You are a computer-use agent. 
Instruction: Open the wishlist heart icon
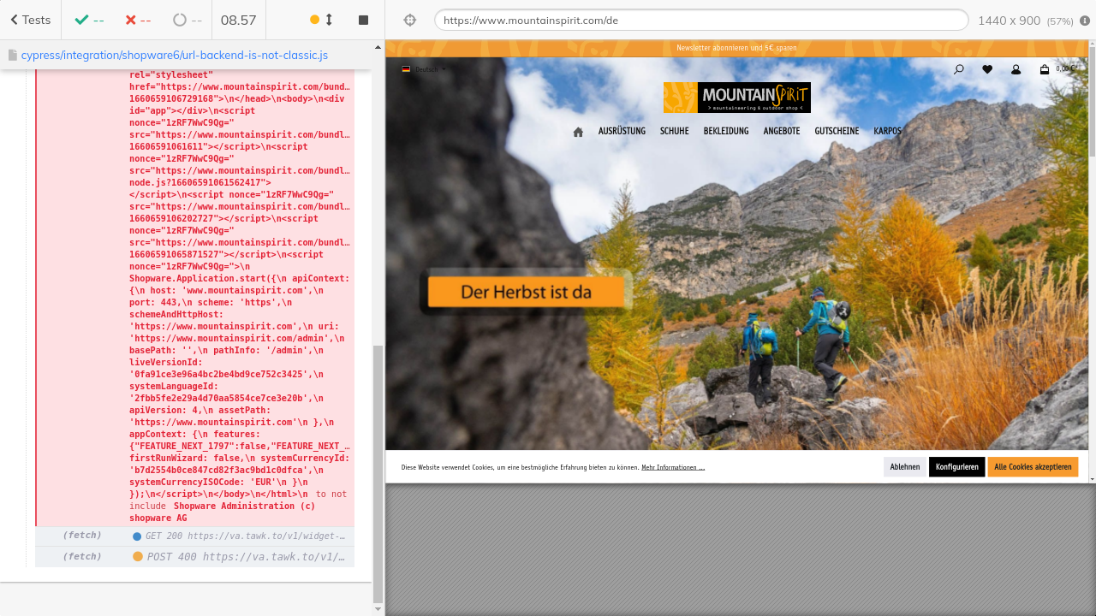click(x=987, y=69)
